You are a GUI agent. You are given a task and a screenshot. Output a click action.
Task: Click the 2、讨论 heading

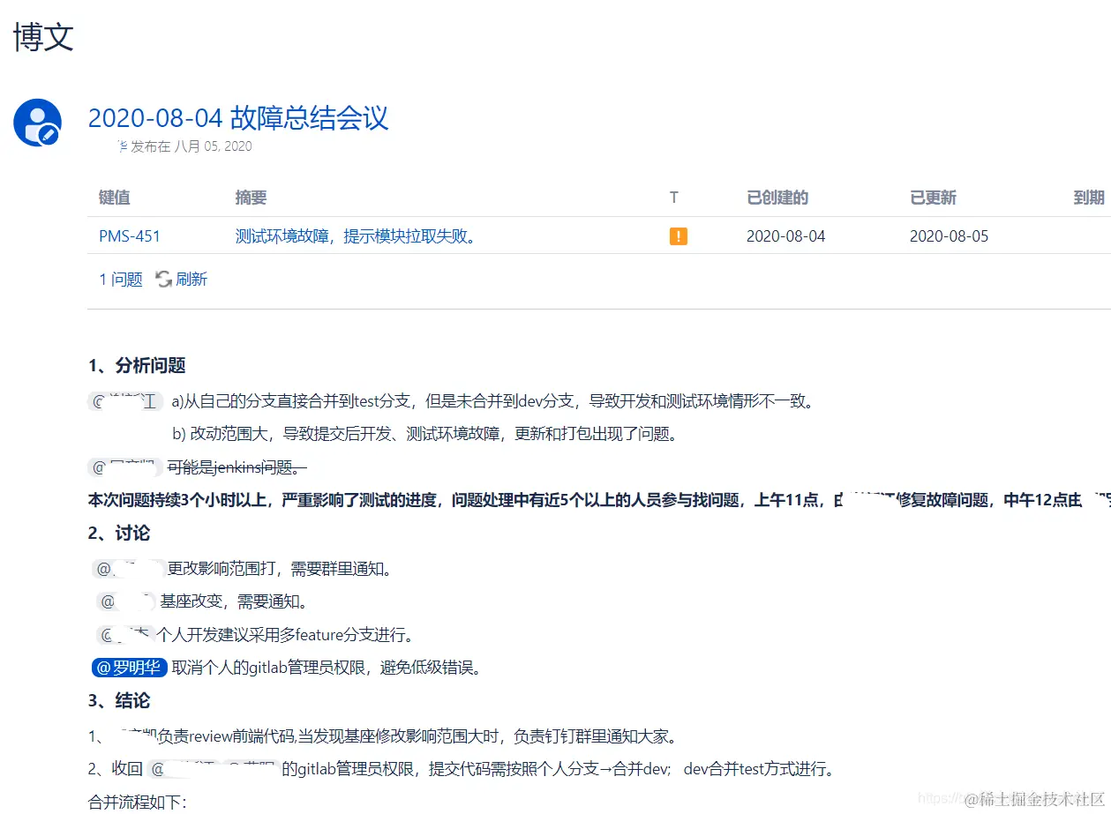pyautogui.click(x=119, y=534)
